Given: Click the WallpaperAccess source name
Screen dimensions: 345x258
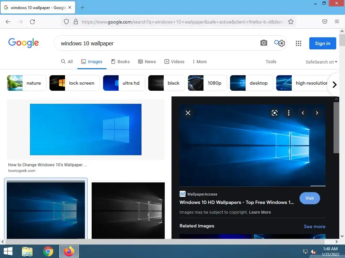Looking at the screenshot, I should pos(202,194).
